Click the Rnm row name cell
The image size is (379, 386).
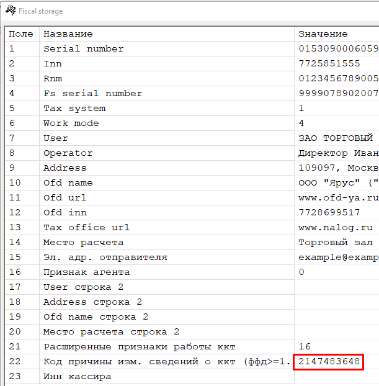(53, 78)
